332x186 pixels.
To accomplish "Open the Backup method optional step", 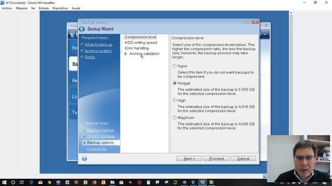I will 101,130.
